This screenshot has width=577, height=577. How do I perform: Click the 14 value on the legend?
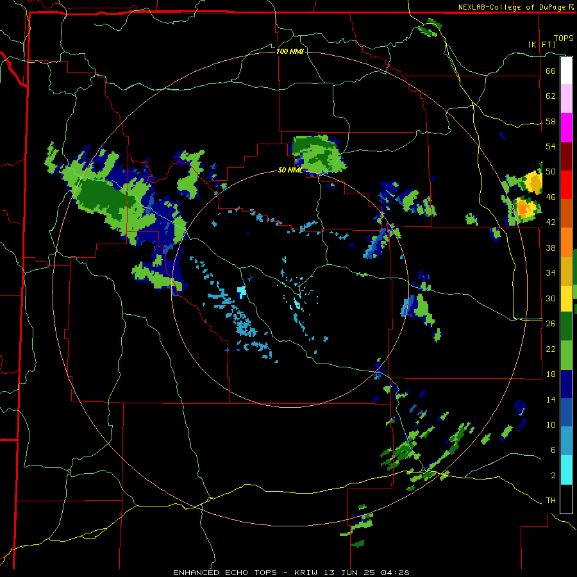(551, 399)
